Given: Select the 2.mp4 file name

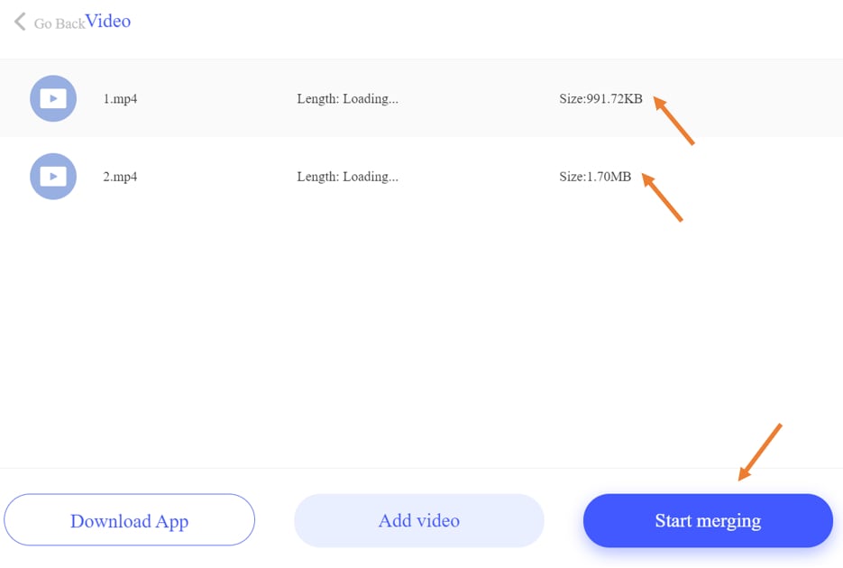Looking at the screenshot, I should pos(120,176).
